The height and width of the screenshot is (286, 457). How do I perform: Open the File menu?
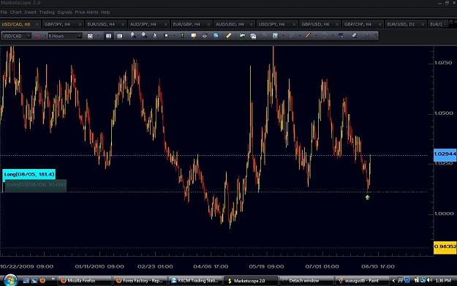(x=4, y=12)
